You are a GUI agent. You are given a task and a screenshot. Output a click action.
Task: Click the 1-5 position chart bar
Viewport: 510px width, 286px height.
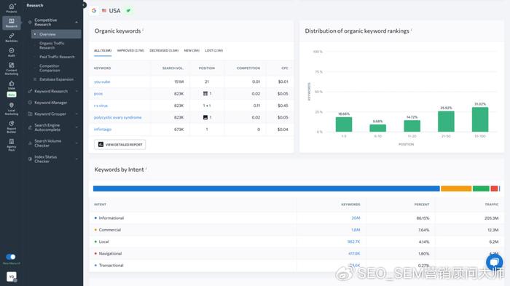coord(344,124)
